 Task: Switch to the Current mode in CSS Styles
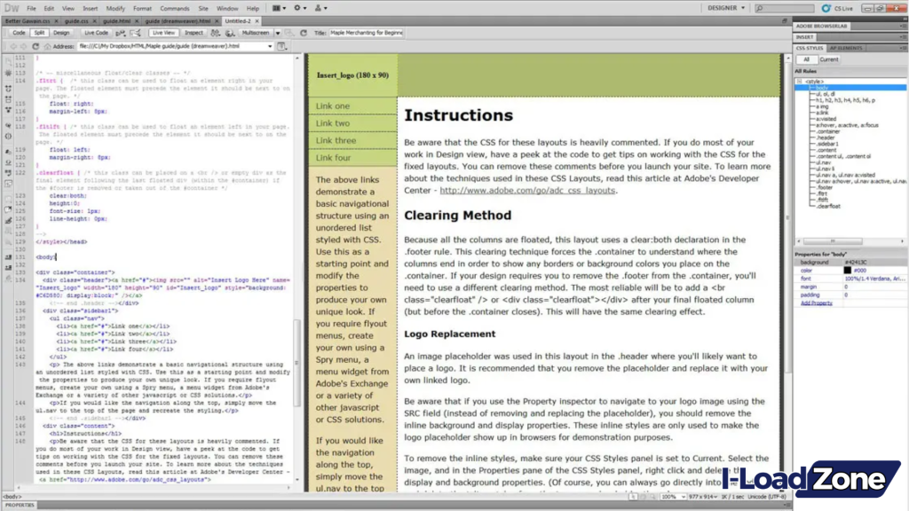829,59
